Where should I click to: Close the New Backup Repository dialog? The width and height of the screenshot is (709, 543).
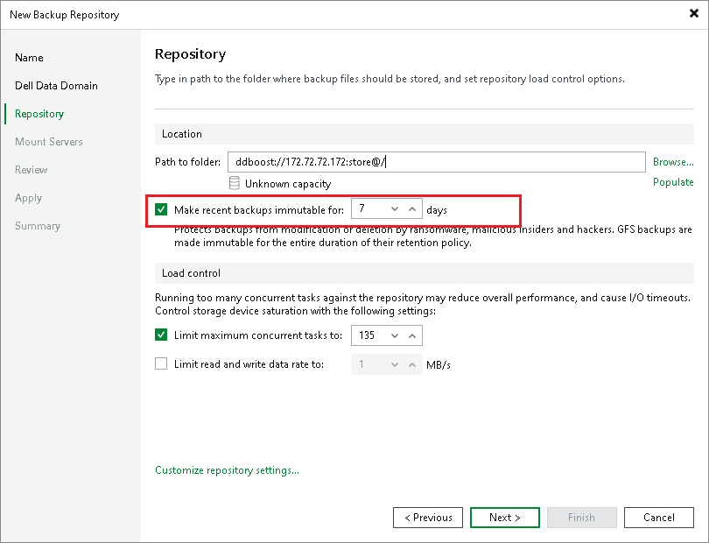coord(693,14)
